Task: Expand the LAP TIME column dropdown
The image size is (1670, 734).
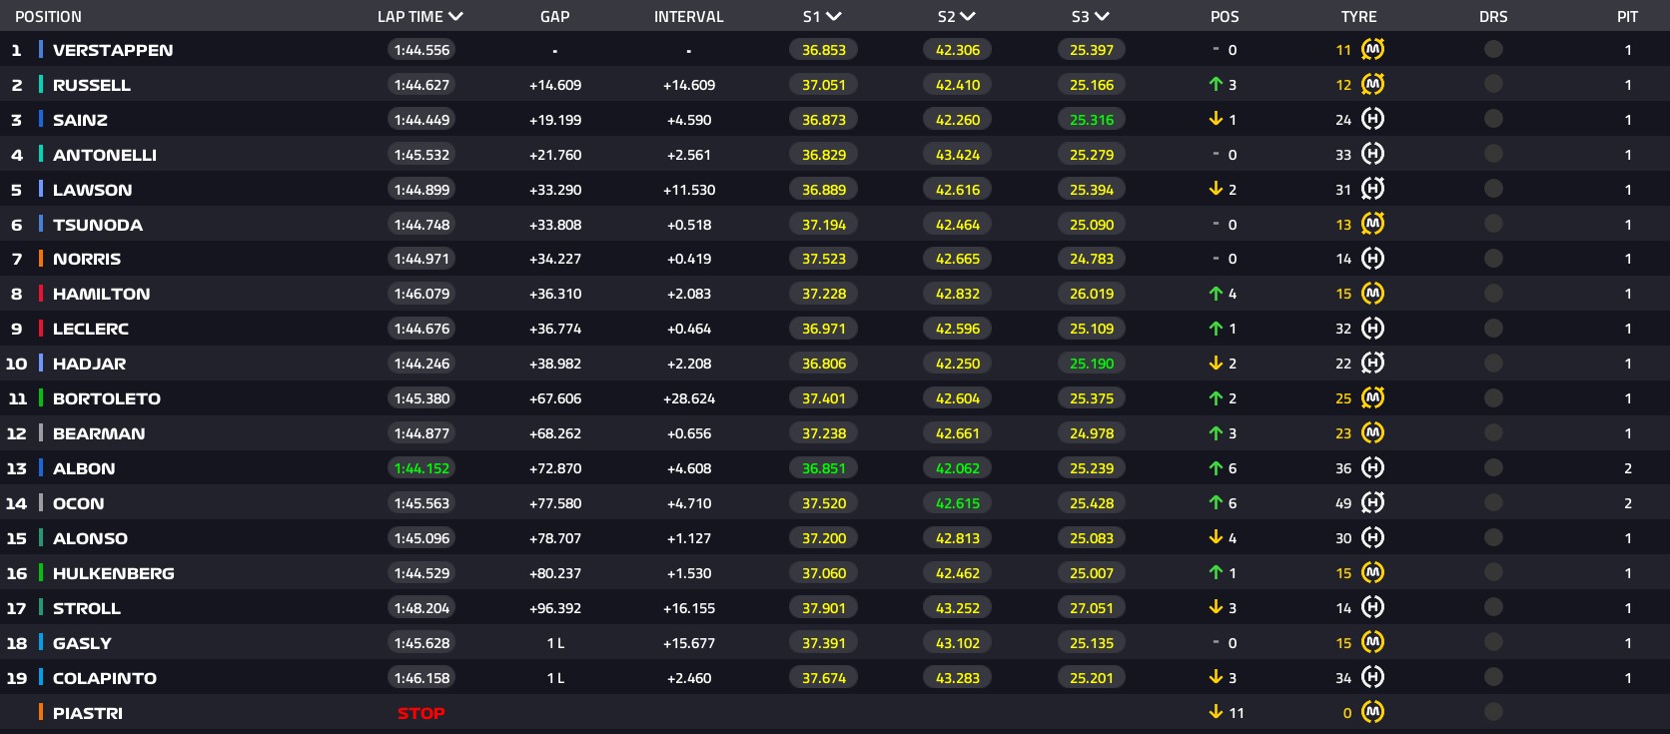Action: (x=455, y=17)
